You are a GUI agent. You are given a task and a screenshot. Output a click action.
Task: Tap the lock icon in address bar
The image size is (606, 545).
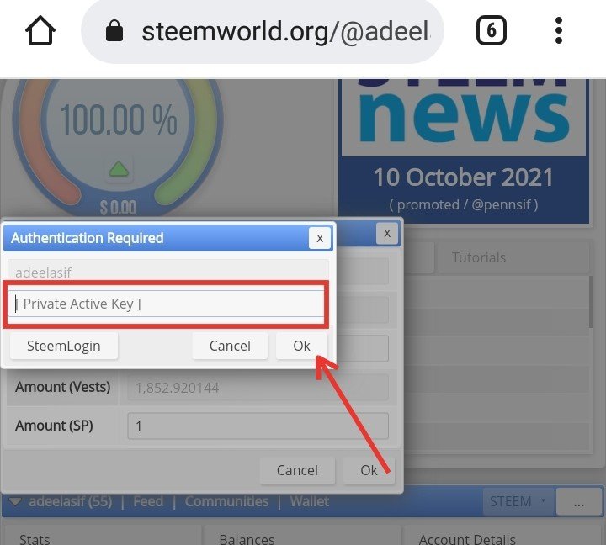[114, 30]
